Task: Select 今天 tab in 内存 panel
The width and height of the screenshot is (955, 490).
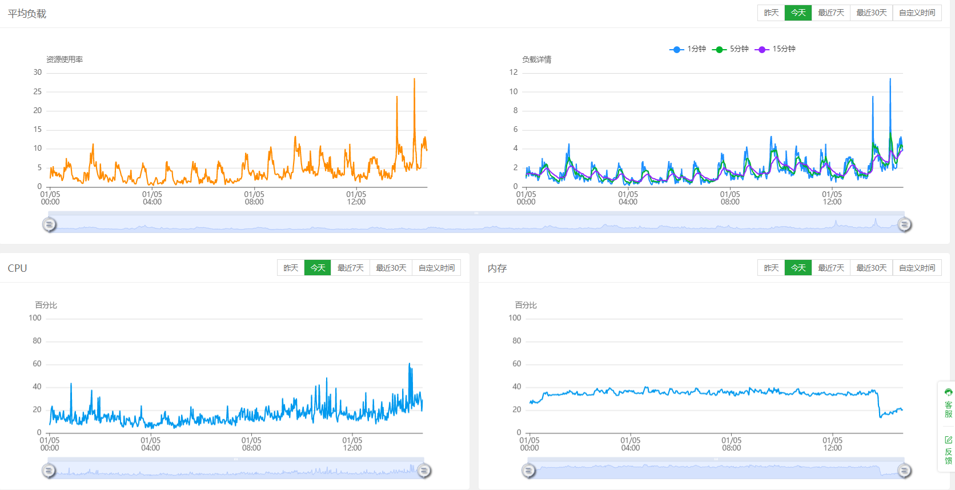Action: click(798, 268)
